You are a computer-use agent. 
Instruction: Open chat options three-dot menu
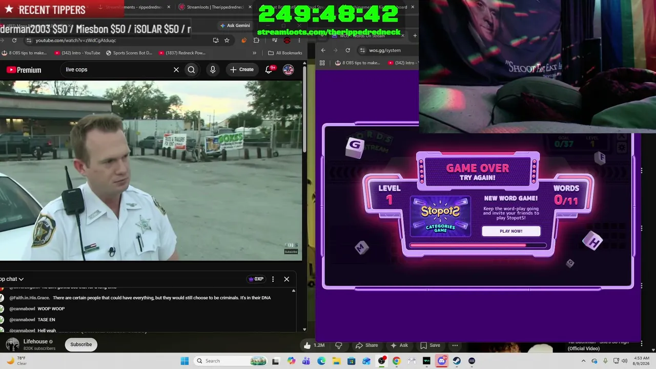(x=273, y=279)
